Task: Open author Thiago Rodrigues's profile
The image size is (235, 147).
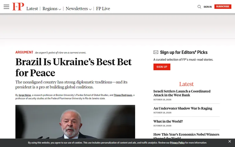Action: (123, 95)
